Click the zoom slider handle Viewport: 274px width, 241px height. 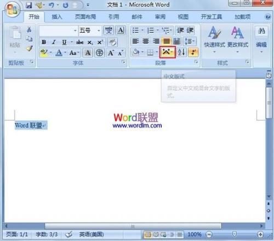click(235, 234)
